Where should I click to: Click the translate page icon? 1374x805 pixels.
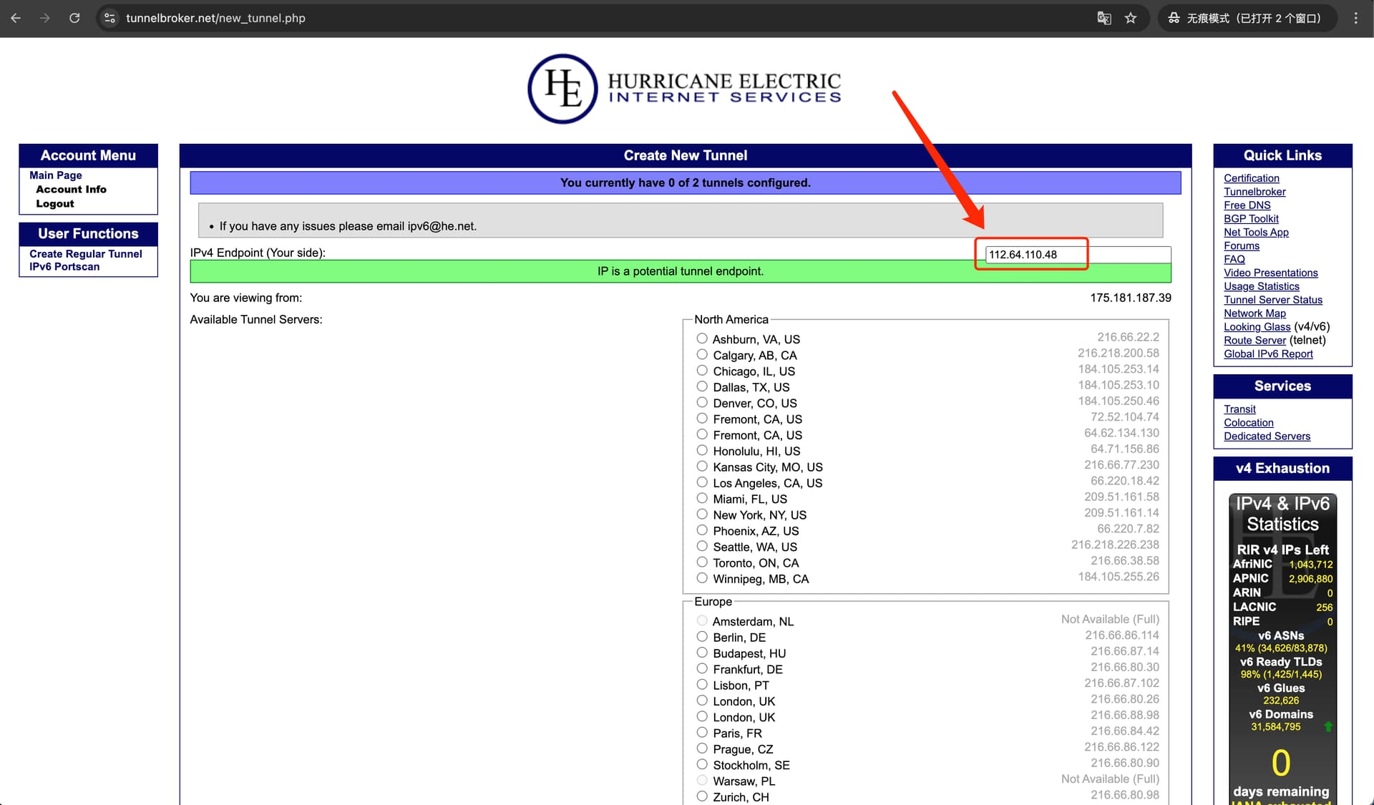tap(1104, 18)
